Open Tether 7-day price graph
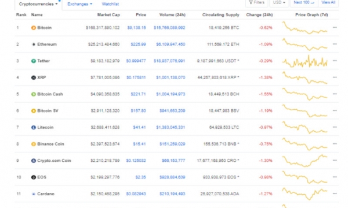This screenshot has height=208, width=348. coord(304,61)
